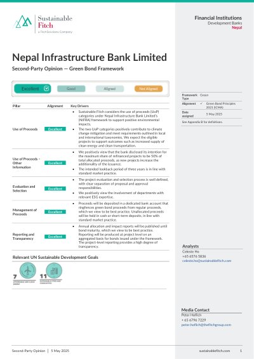The image size is (254, 359).
Task: Click the Sustainable Fitch mountain logo
Action: coord(23,22)
